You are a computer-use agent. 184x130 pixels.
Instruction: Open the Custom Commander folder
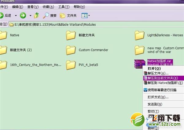pos(71,50)
